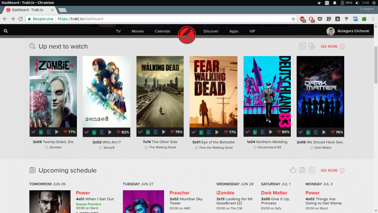Mark Fear the Walking Dead 3x01 watched

coord(193,132)
